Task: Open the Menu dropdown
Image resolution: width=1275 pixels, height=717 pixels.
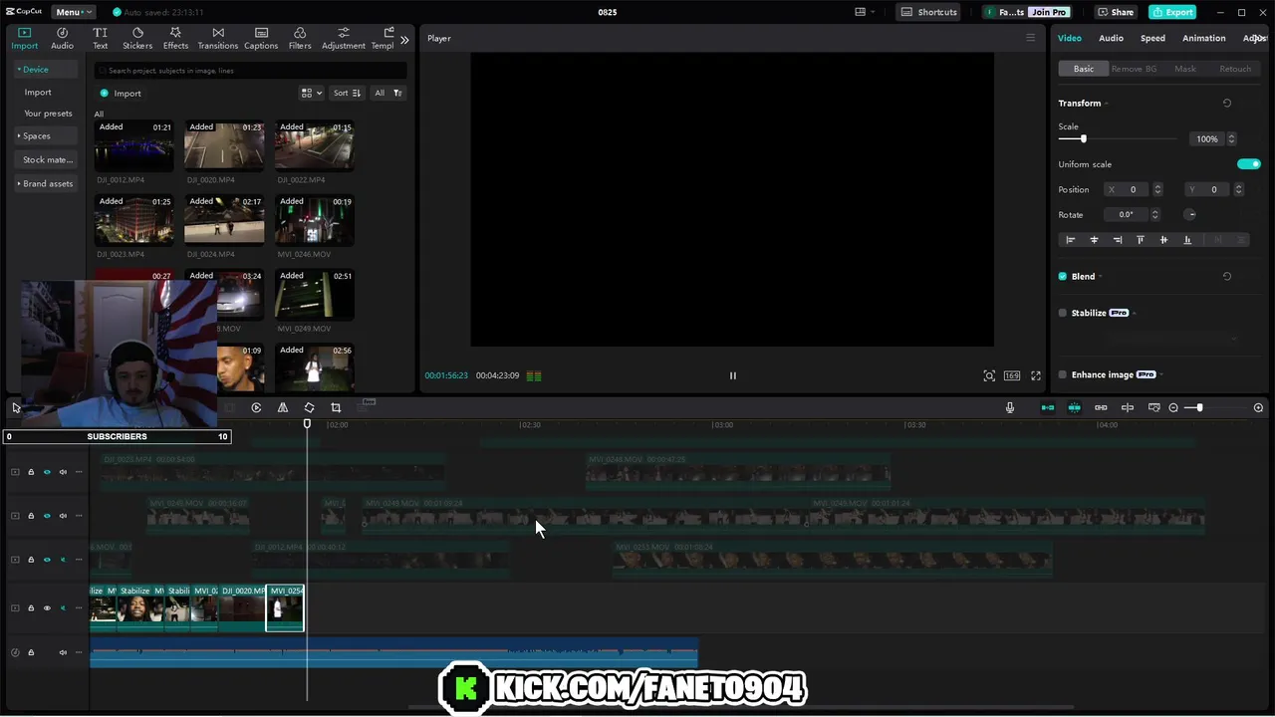Action: coord(73,12)
